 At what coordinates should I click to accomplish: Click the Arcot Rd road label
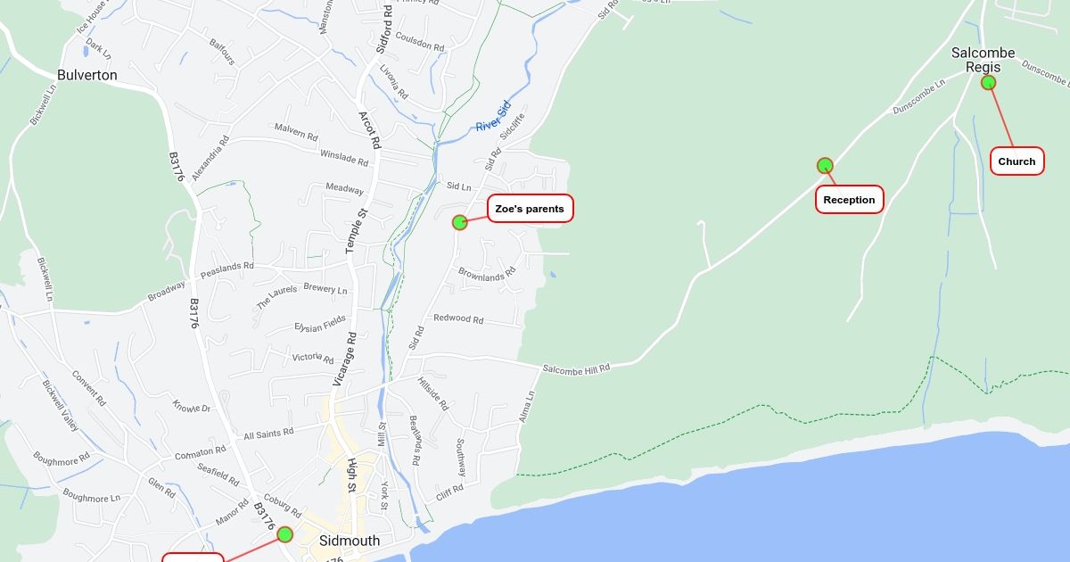click(x=369, y=129)
